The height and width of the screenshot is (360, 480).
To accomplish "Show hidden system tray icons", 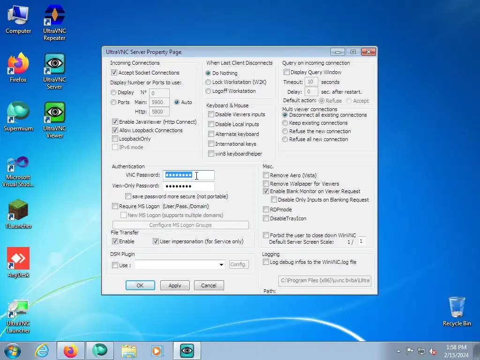I will tap(398, 351).
